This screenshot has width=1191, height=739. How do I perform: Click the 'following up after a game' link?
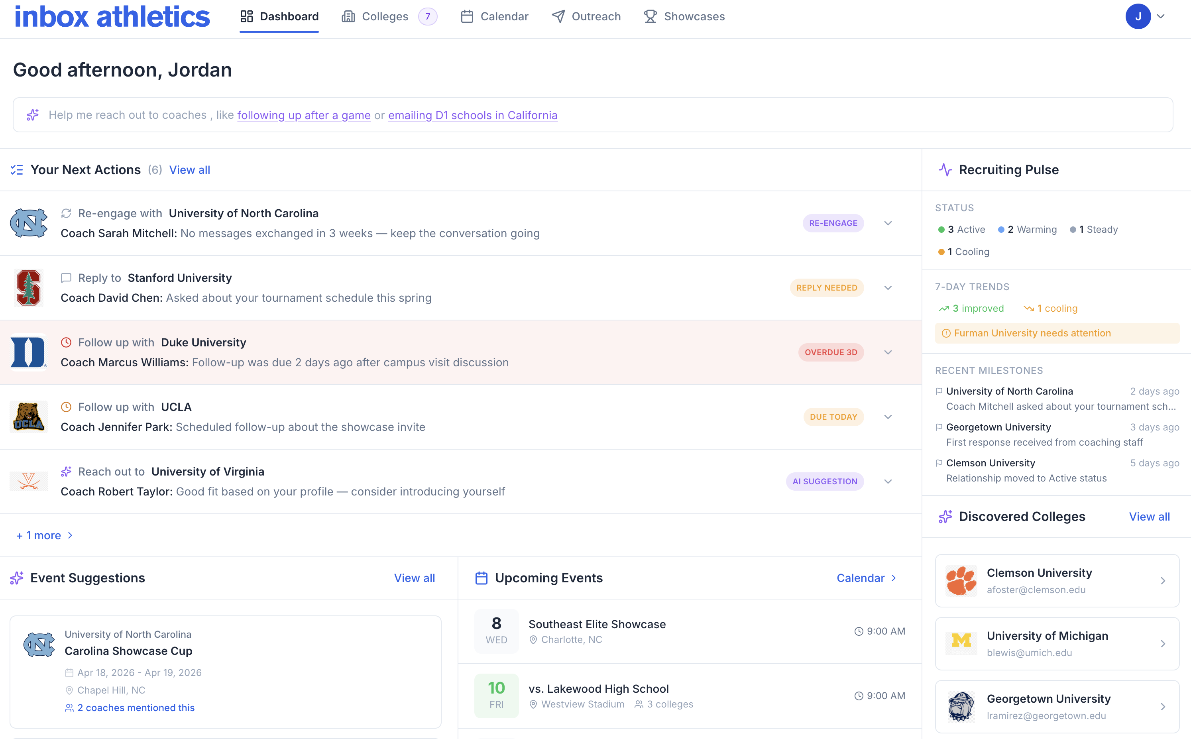(x=303, y=115)
